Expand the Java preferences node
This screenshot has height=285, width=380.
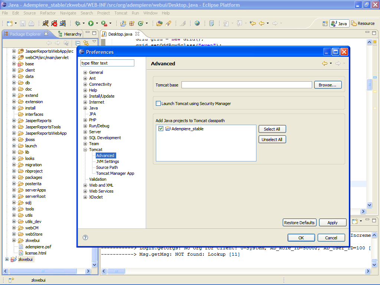(85, 108)
